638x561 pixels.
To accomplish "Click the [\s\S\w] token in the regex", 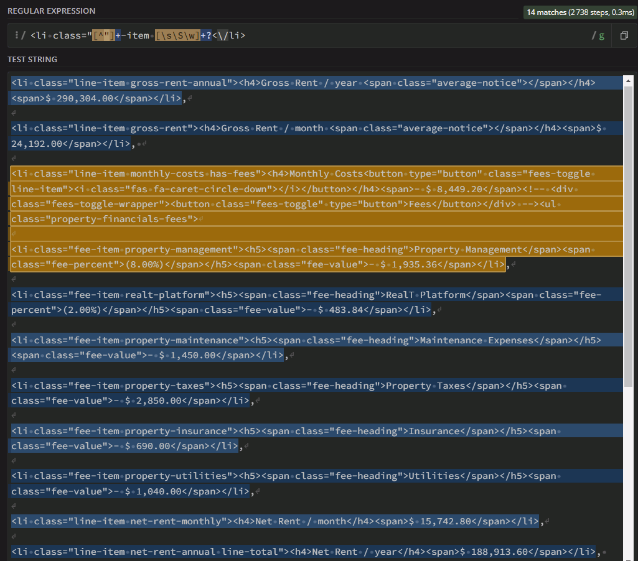I will tap(177, 35).
